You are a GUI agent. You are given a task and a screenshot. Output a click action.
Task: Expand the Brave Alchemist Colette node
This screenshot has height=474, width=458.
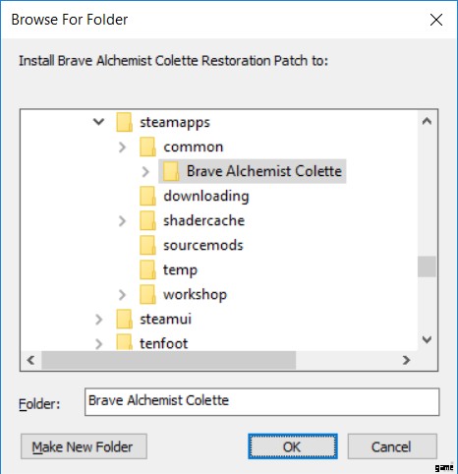(145, 171)
